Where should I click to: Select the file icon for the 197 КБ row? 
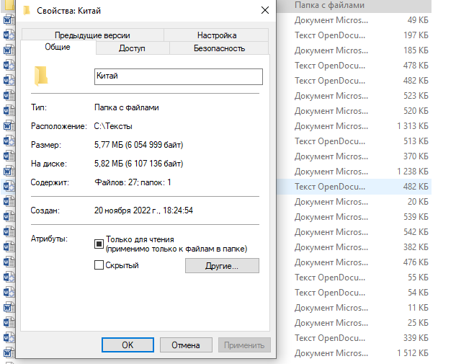(x=9, y=35)
